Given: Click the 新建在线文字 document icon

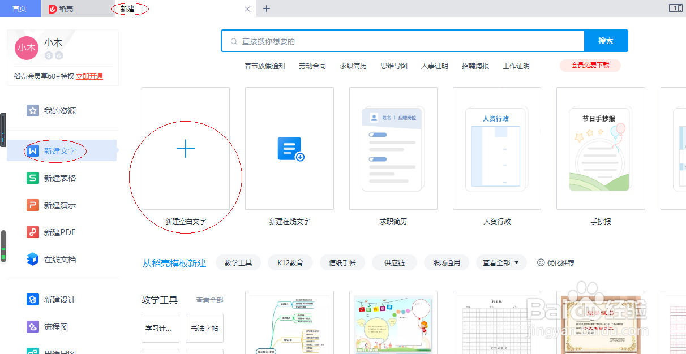Looking at the screenshot, I should coord(290,149).
